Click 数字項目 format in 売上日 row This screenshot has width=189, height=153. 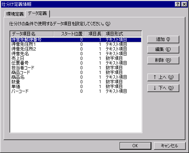(x=114, y=58)
